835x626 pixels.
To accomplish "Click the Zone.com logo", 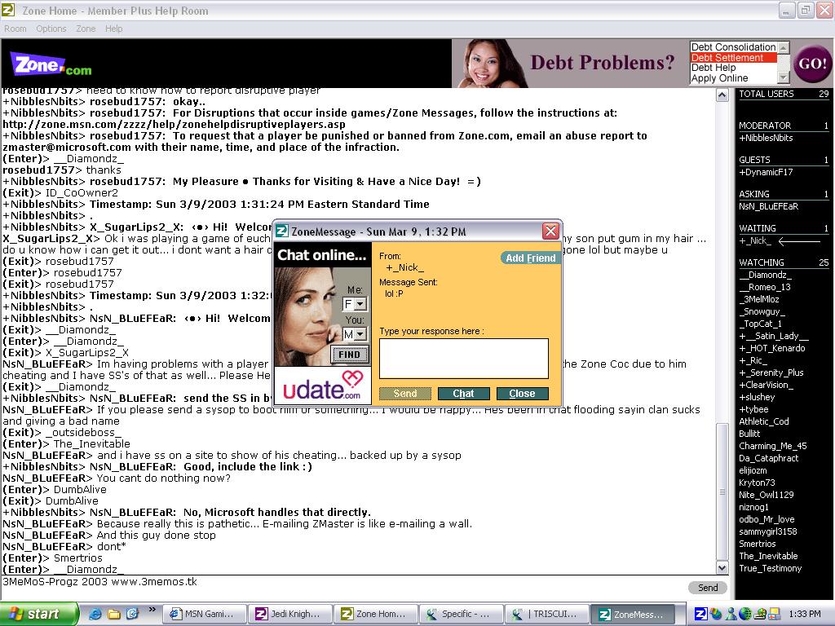I will point(51,64).
